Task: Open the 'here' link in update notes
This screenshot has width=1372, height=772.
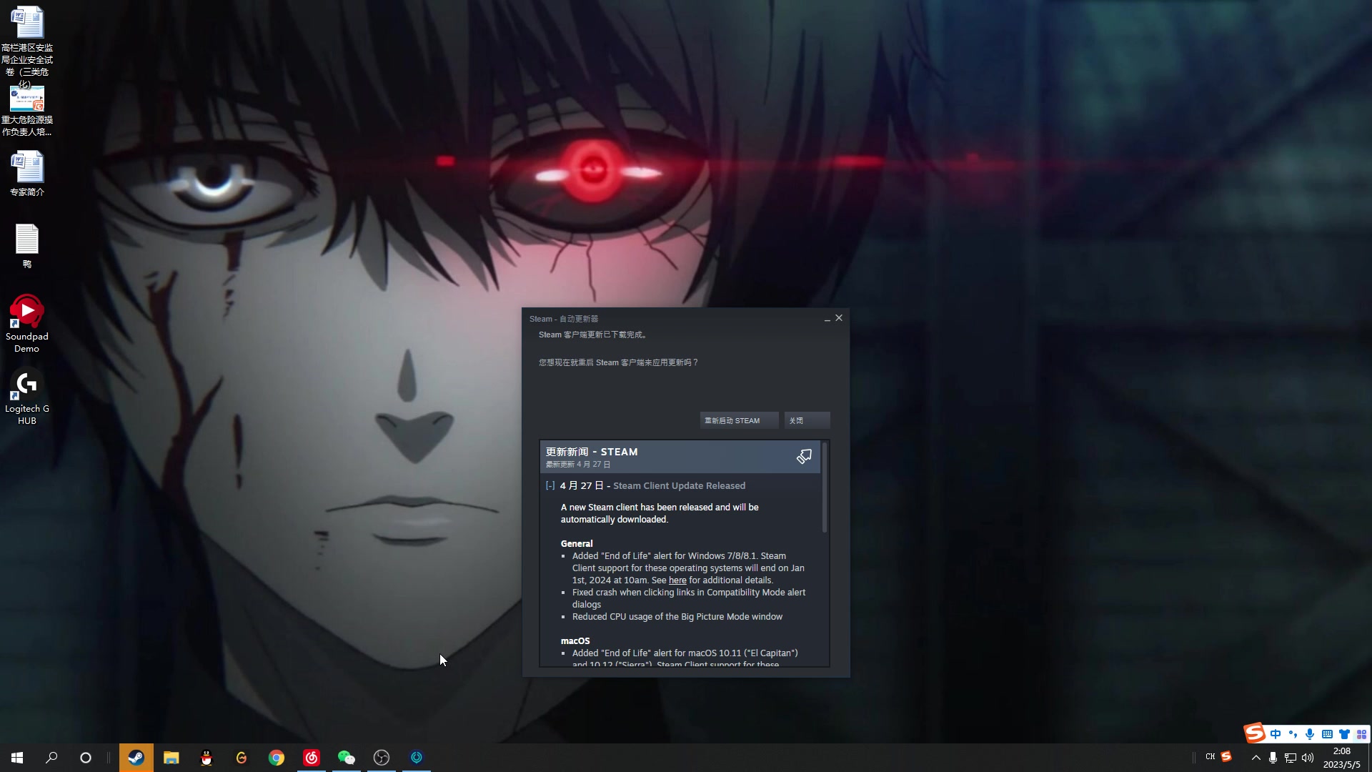Action: 677,580
